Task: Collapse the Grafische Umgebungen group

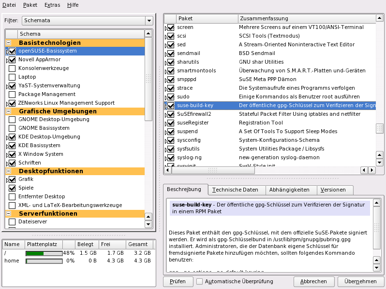Action: pyautogui.click(x=9, y=111)
